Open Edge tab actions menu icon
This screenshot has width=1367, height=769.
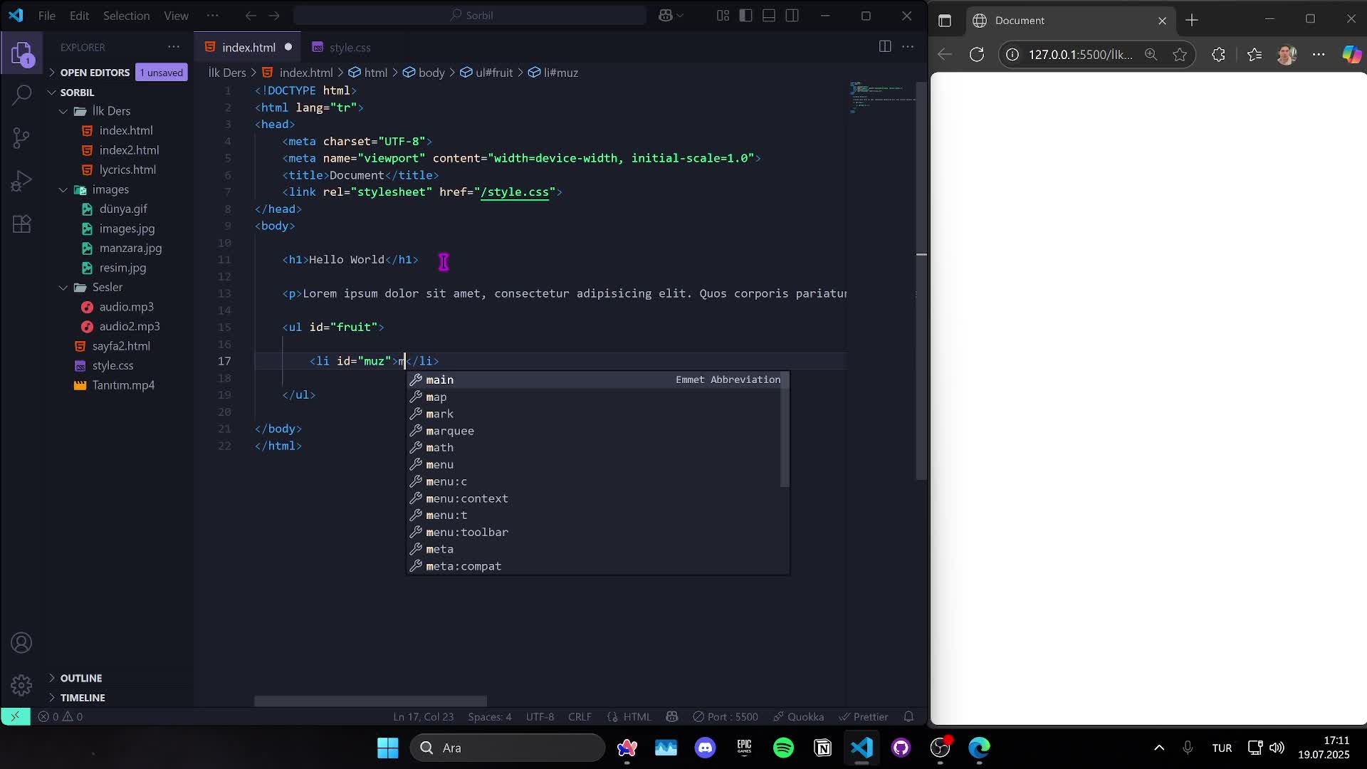(945, 21)
